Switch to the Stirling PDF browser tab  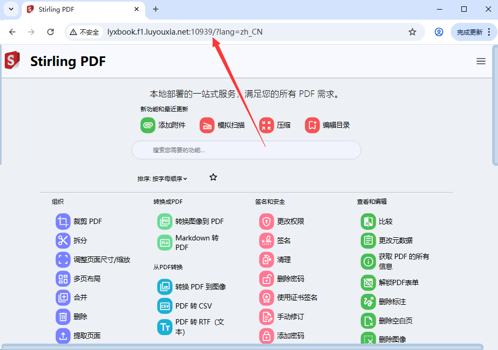click(x=84, y=10)
